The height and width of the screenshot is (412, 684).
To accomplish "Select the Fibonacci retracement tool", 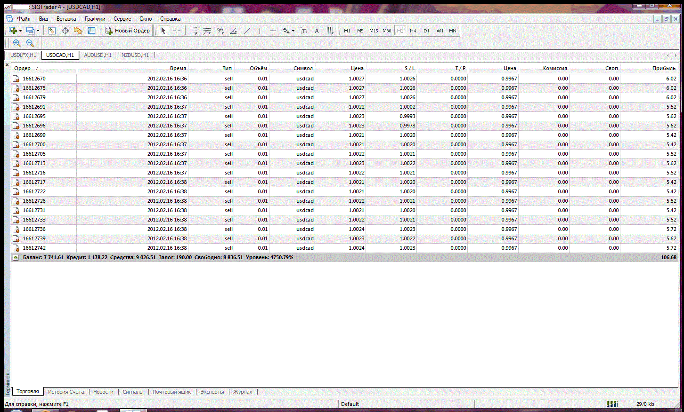I will click(x=194, y=31).
